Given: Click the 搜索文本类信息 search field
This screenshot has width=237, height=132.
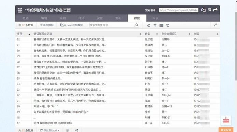Looking at the screenshot, I should click(112, 25).
